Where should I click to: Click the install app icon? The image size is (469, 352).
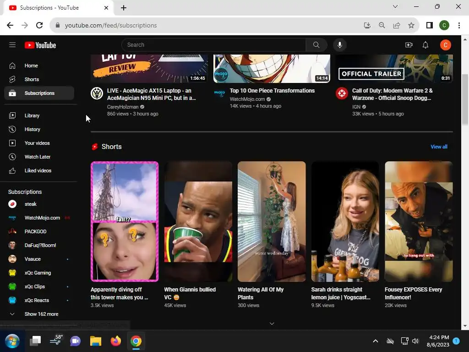tap(367, 26)
